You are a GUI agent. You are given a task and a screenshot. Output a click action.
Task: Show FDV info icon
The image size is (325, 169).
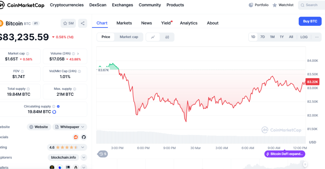tap(22, 71)
